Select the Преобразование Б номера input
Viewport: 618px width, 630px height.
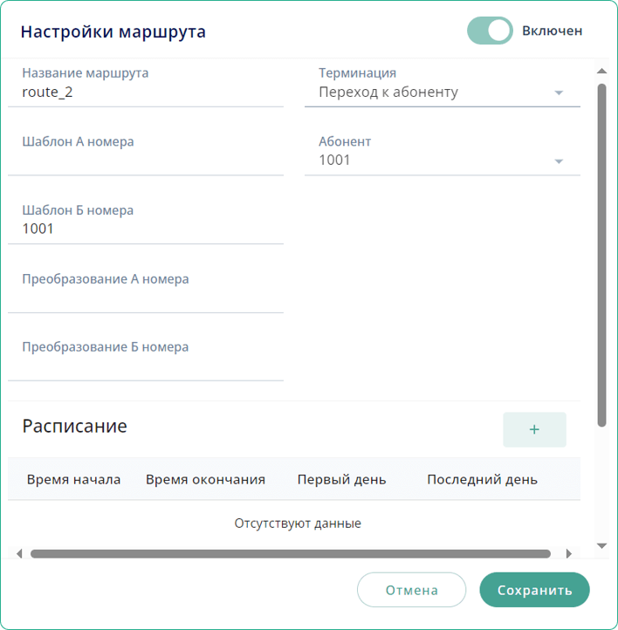146,366
